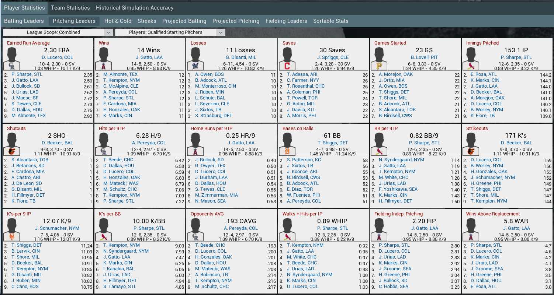Click the Wins Above Replacement panel title
The width and height of the screenshot is (554, 295).
[x=493, y=214]
